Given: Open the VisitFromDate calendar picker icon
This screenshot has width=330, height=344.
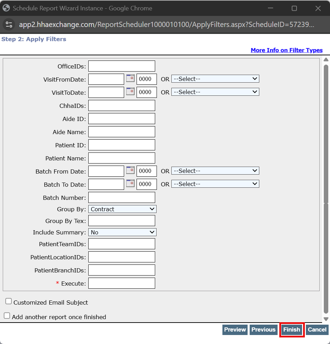Looking at the screenshot, I should pyautogui.click(x=130, y=78).
